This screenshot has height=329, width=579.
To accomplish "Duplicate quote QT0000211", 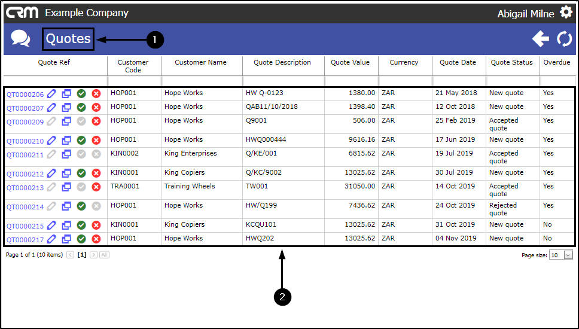I will tap(66, 154).
